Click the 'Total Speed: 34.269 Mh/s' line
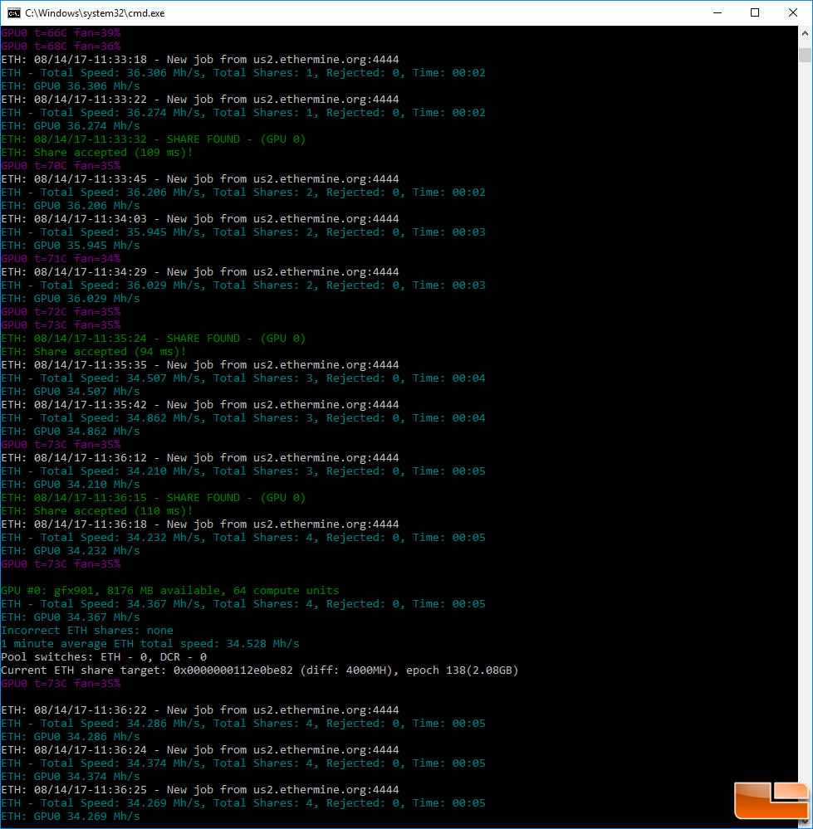This screenshot has height=829, width=813. pyautogui.click(x=242, y=802)
